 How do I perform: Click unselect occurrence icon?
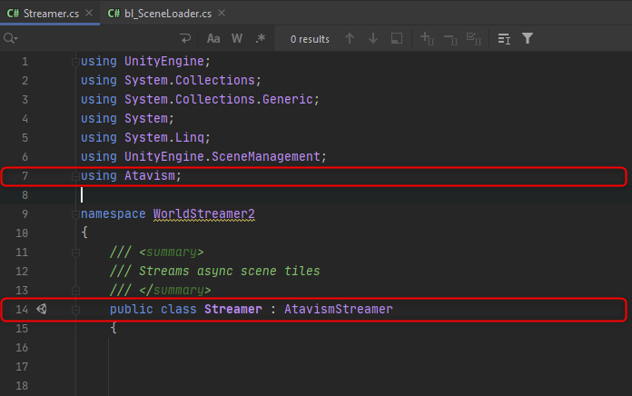(449, 39)
